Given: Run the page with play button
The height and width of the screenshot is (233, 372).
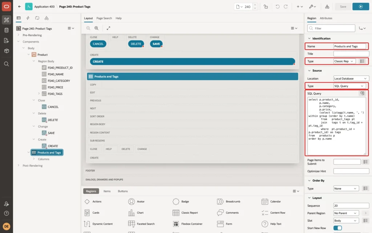Looking at the screenshot, I should (x=361, y=7).
